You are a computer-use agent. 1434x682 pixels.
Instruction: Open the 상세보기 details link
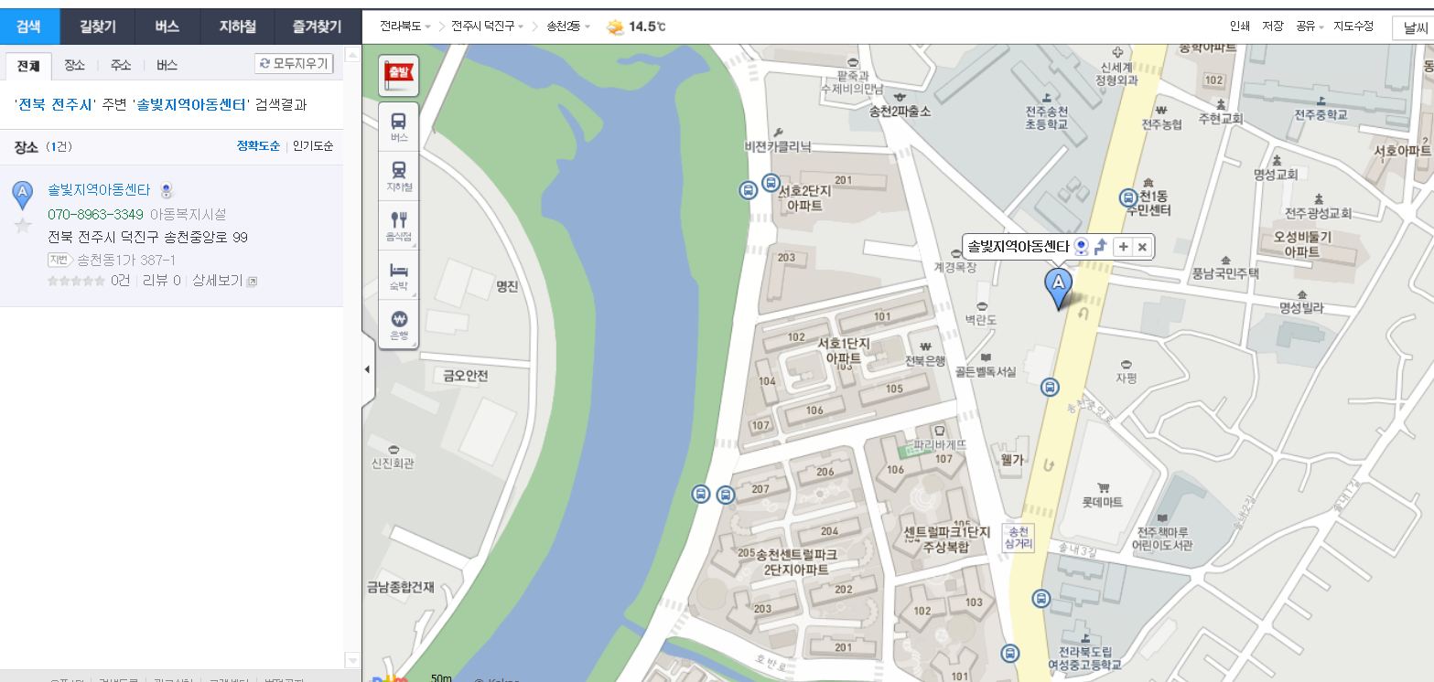pyautogui.click(x=224, y=281)
